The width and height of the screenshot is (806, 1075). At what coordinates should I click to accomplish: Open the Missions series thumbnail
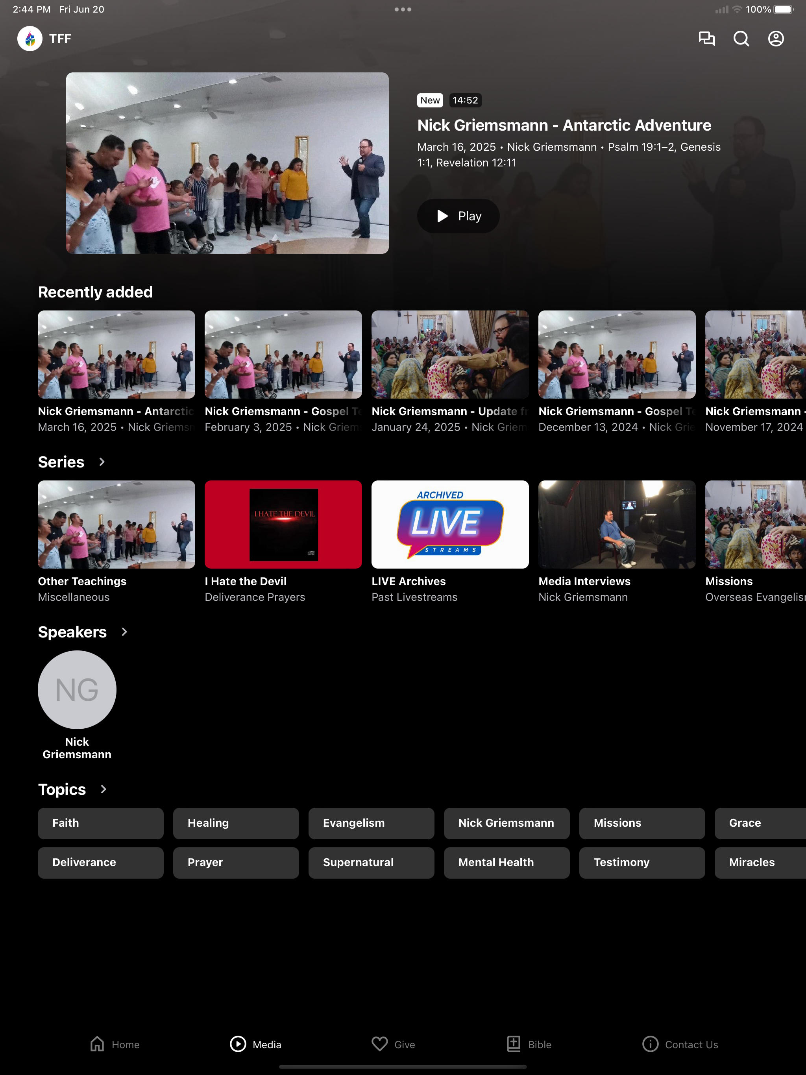click(756, 525)
